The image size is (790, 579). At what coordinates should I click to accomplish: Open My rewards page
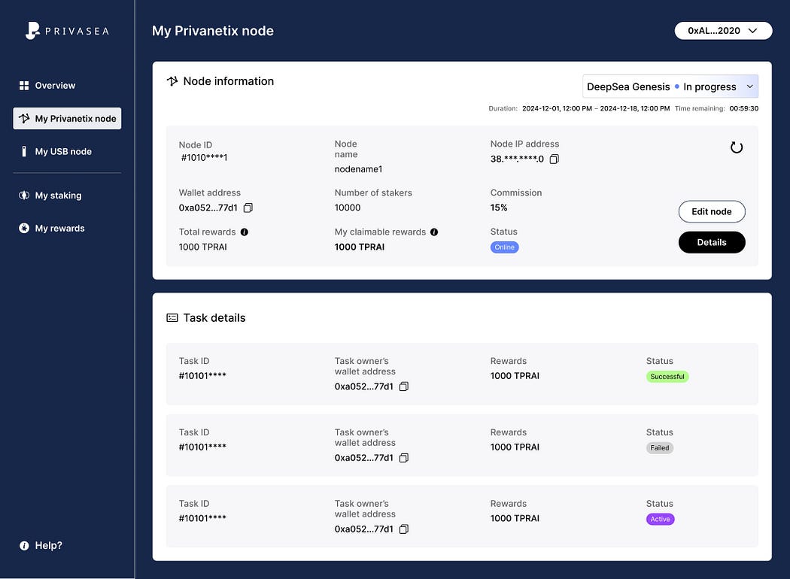pyautogui.click(x=51, y=228)
